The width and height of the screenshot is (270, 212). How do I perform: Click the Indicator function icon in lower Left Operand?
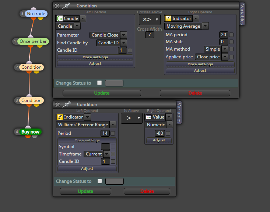(x=60, y=117)
